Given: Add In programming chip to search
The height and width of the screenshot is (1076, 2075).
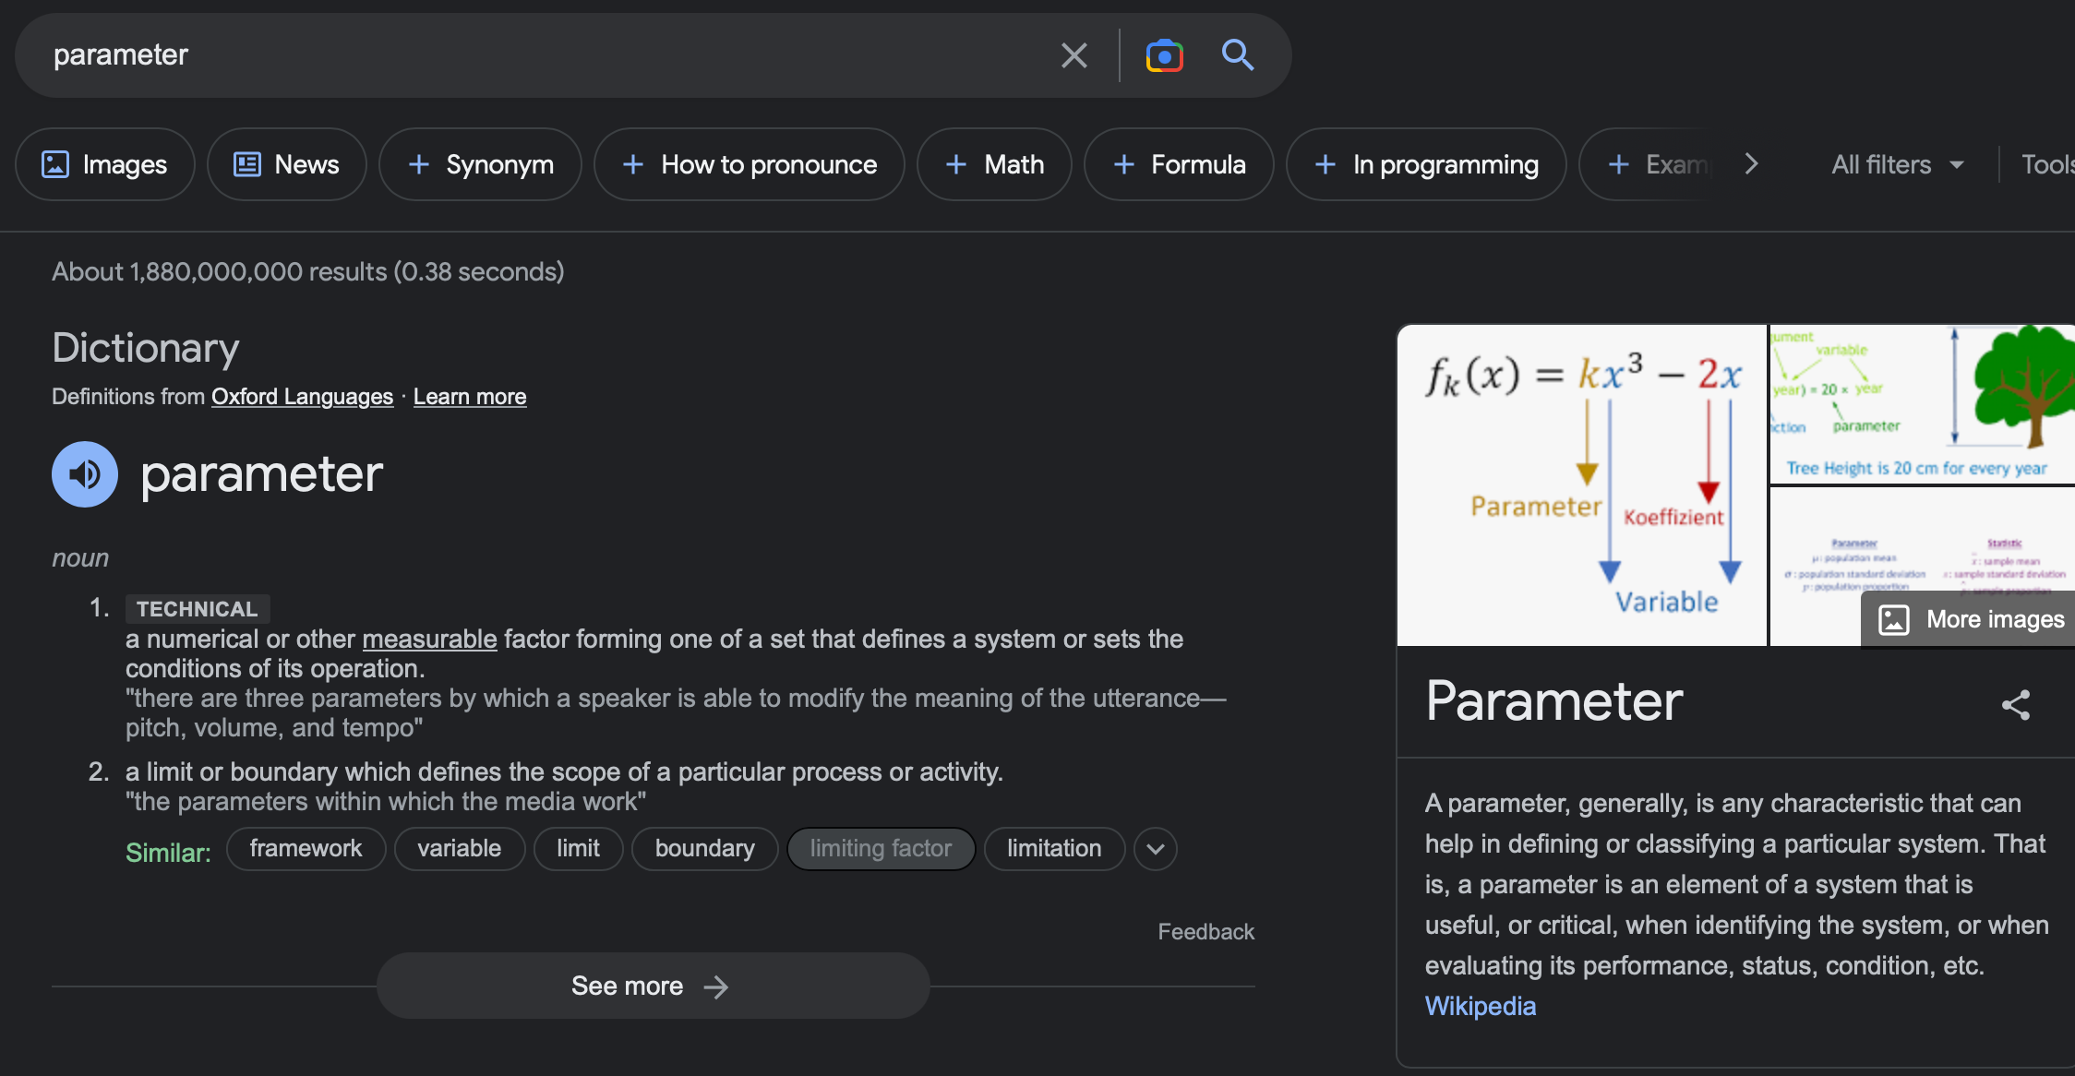Looking at the screenshot, I should click(1426, 164).
